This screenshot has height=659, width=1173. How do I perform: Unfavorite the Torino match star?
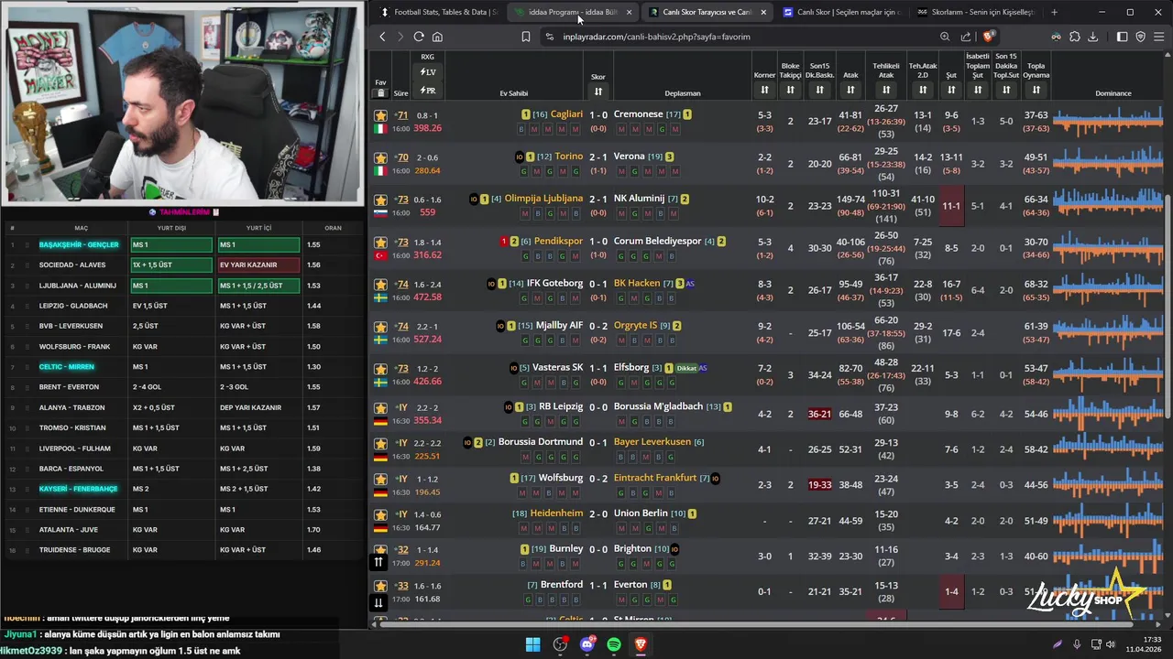pos(380,157)
